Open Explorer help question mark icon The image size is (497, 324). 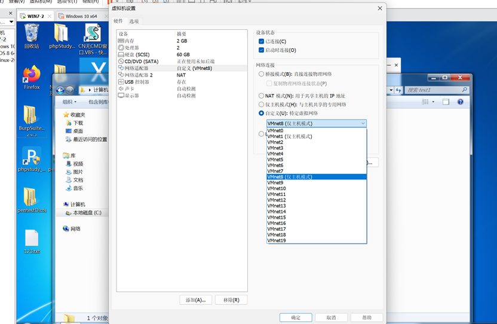[460, 102]
